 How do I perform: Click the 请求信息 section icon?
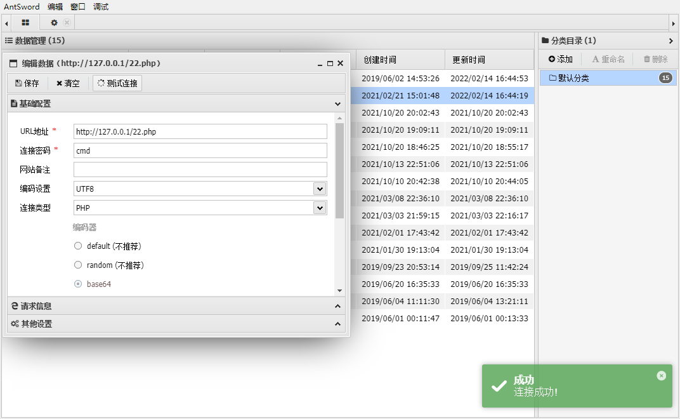pos(15,306)
